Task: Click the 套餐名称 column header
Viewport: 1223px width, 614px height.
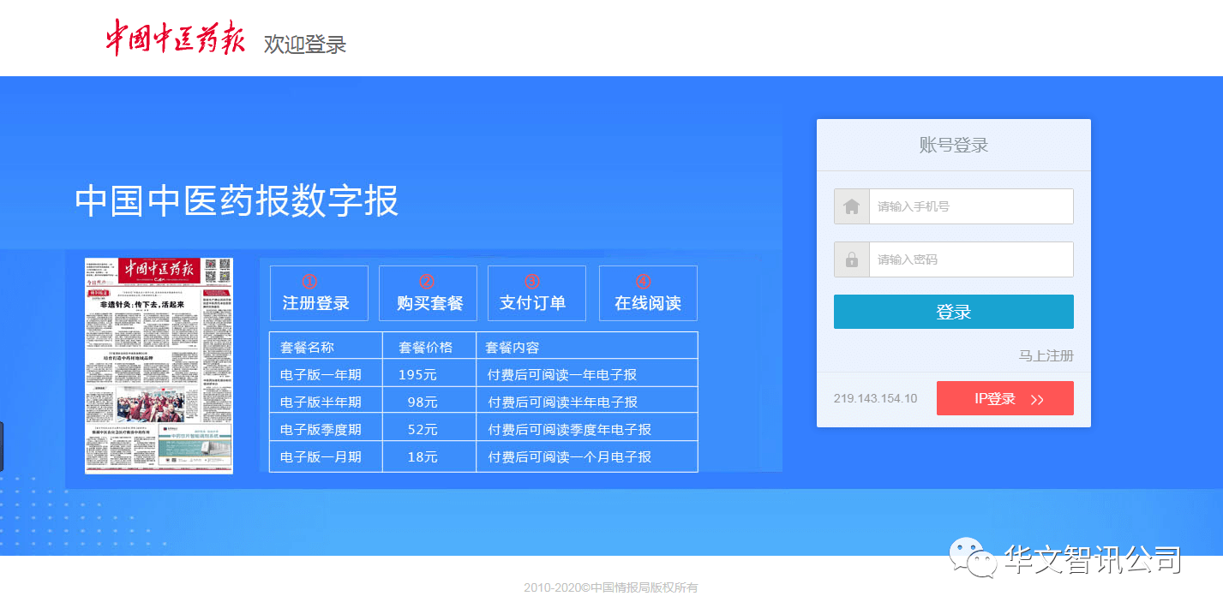Action: [307, 347]
